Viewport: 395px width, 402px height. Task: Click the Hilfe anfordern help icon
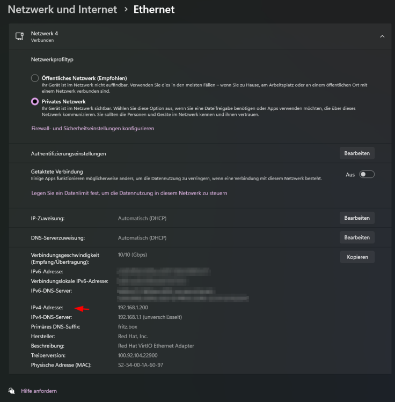[12, 391]
